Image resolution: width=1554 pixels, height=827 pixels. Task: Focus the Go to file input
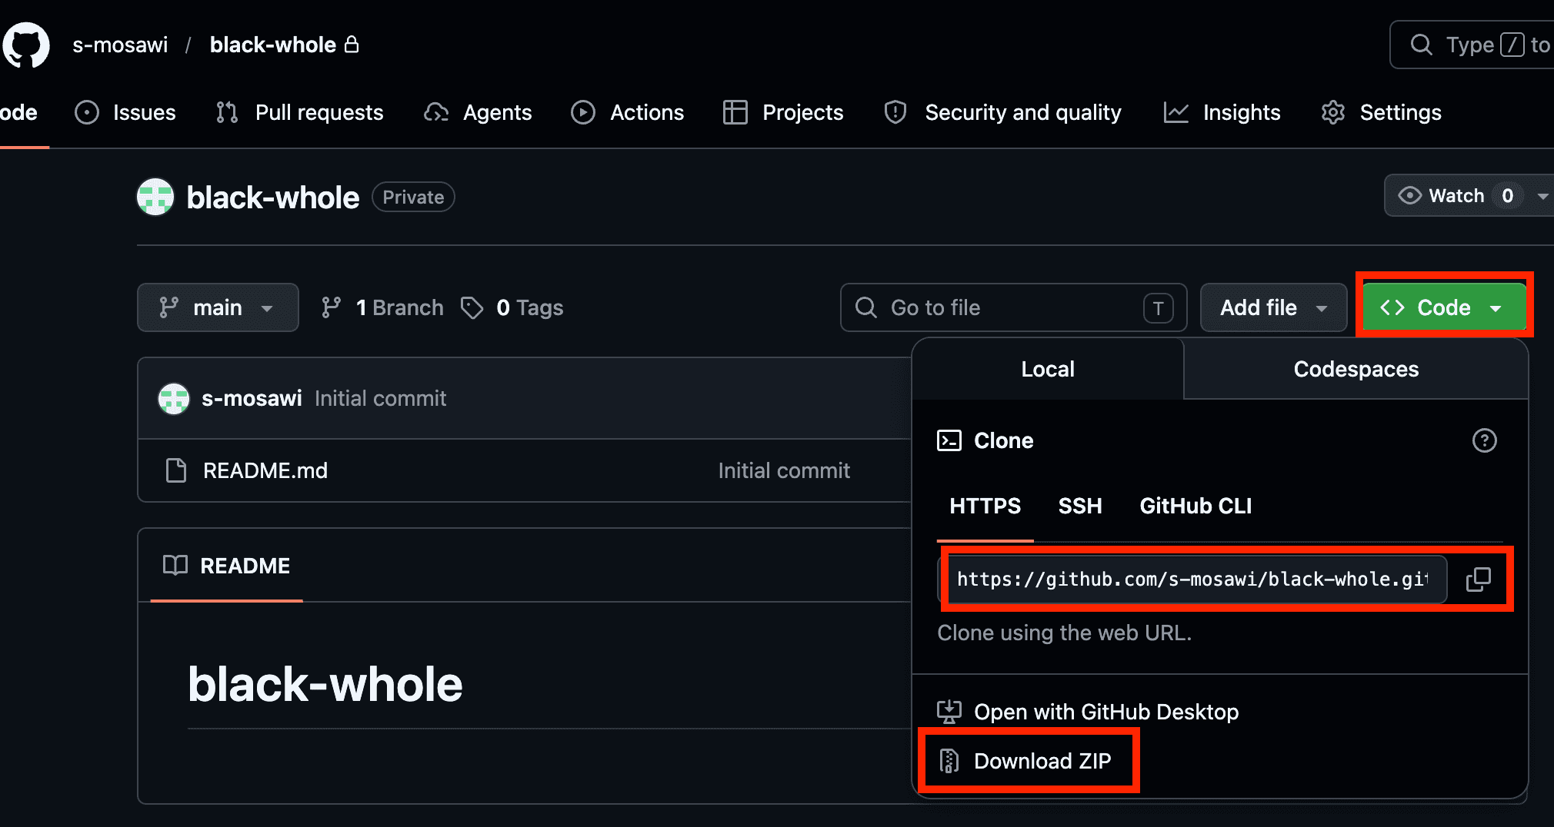click(1013, 307)
